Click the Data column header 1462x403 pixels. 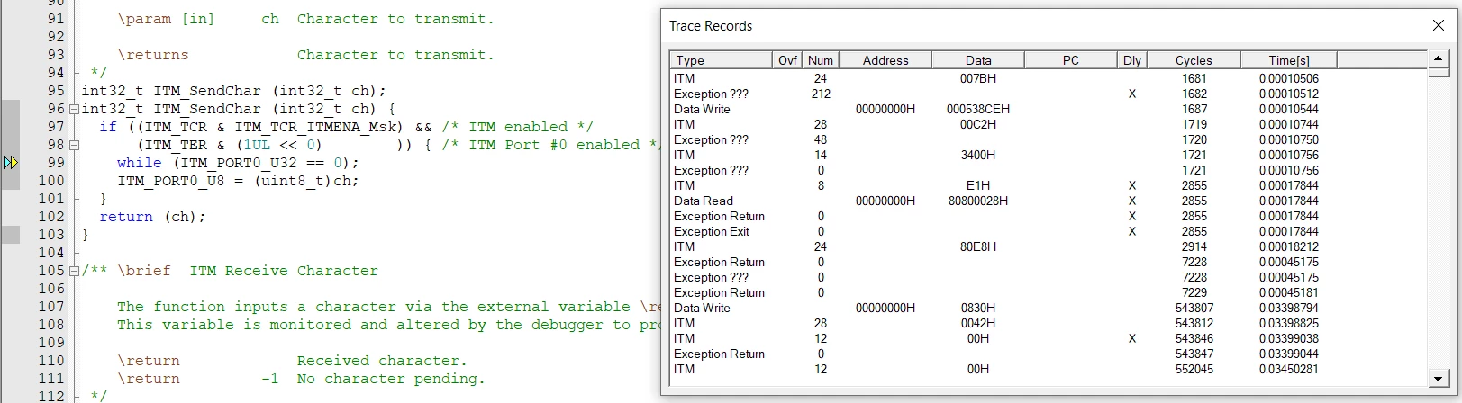978,60
